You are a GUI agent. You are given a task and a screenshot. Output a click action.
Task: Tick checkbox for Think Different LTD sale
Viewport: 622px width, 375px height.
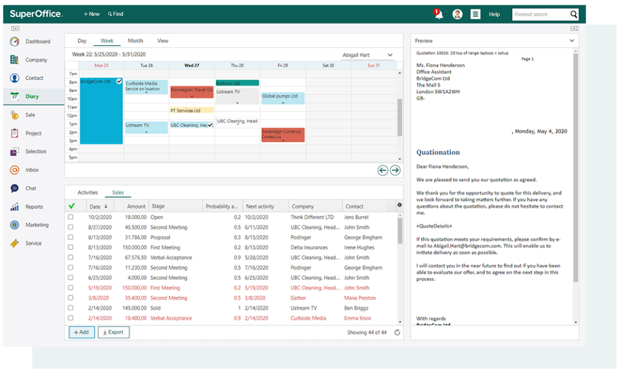click(x=71, y=218)
